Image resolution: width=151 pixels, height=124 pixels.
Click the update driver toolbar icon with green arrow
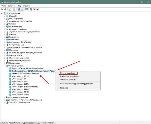click(x=31, y=9)
